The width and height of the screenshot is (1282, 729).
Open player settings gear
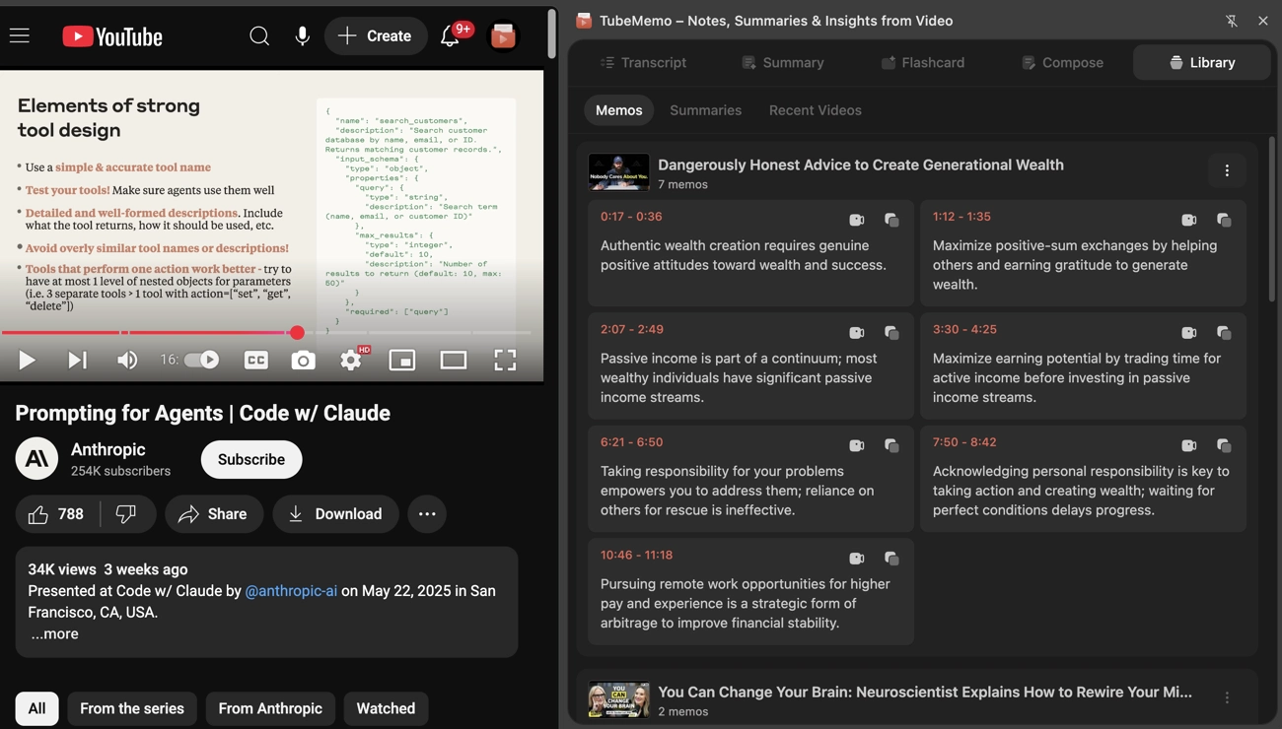351,361
